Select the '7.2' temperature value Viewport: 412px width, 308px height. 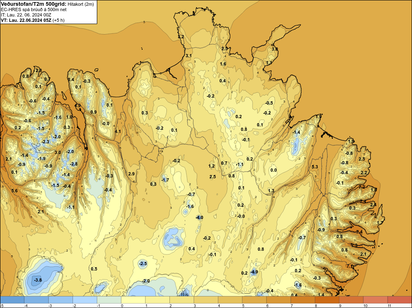[362, 187]
